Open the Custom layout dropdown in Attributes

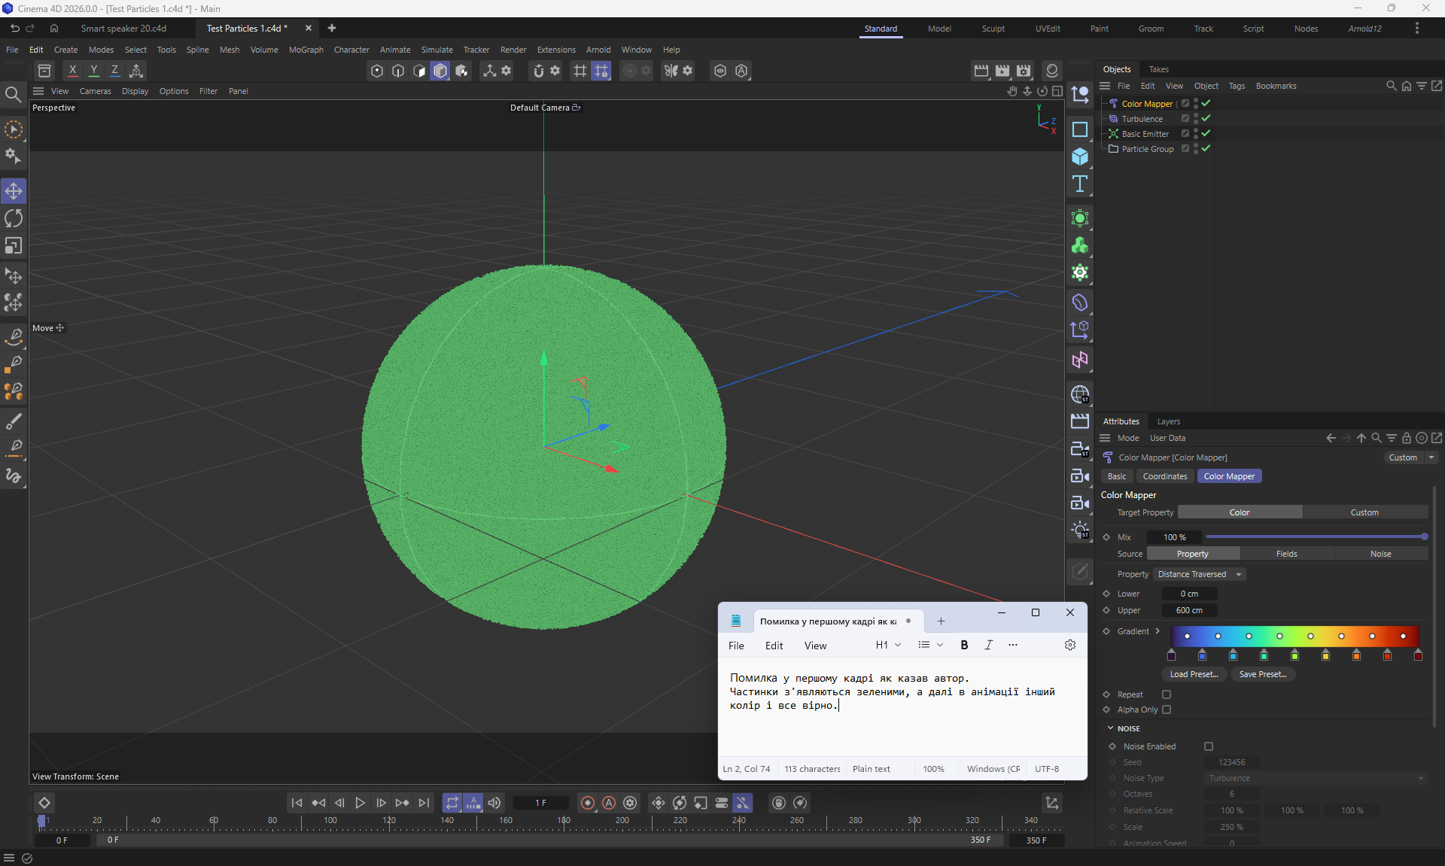point(1410,457)
